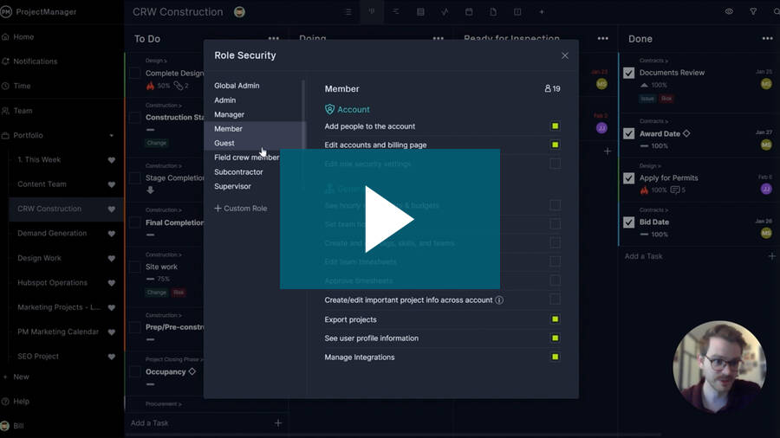Select the Supervisor role
This screenshot has height=438, width=780.
[232, 186]
